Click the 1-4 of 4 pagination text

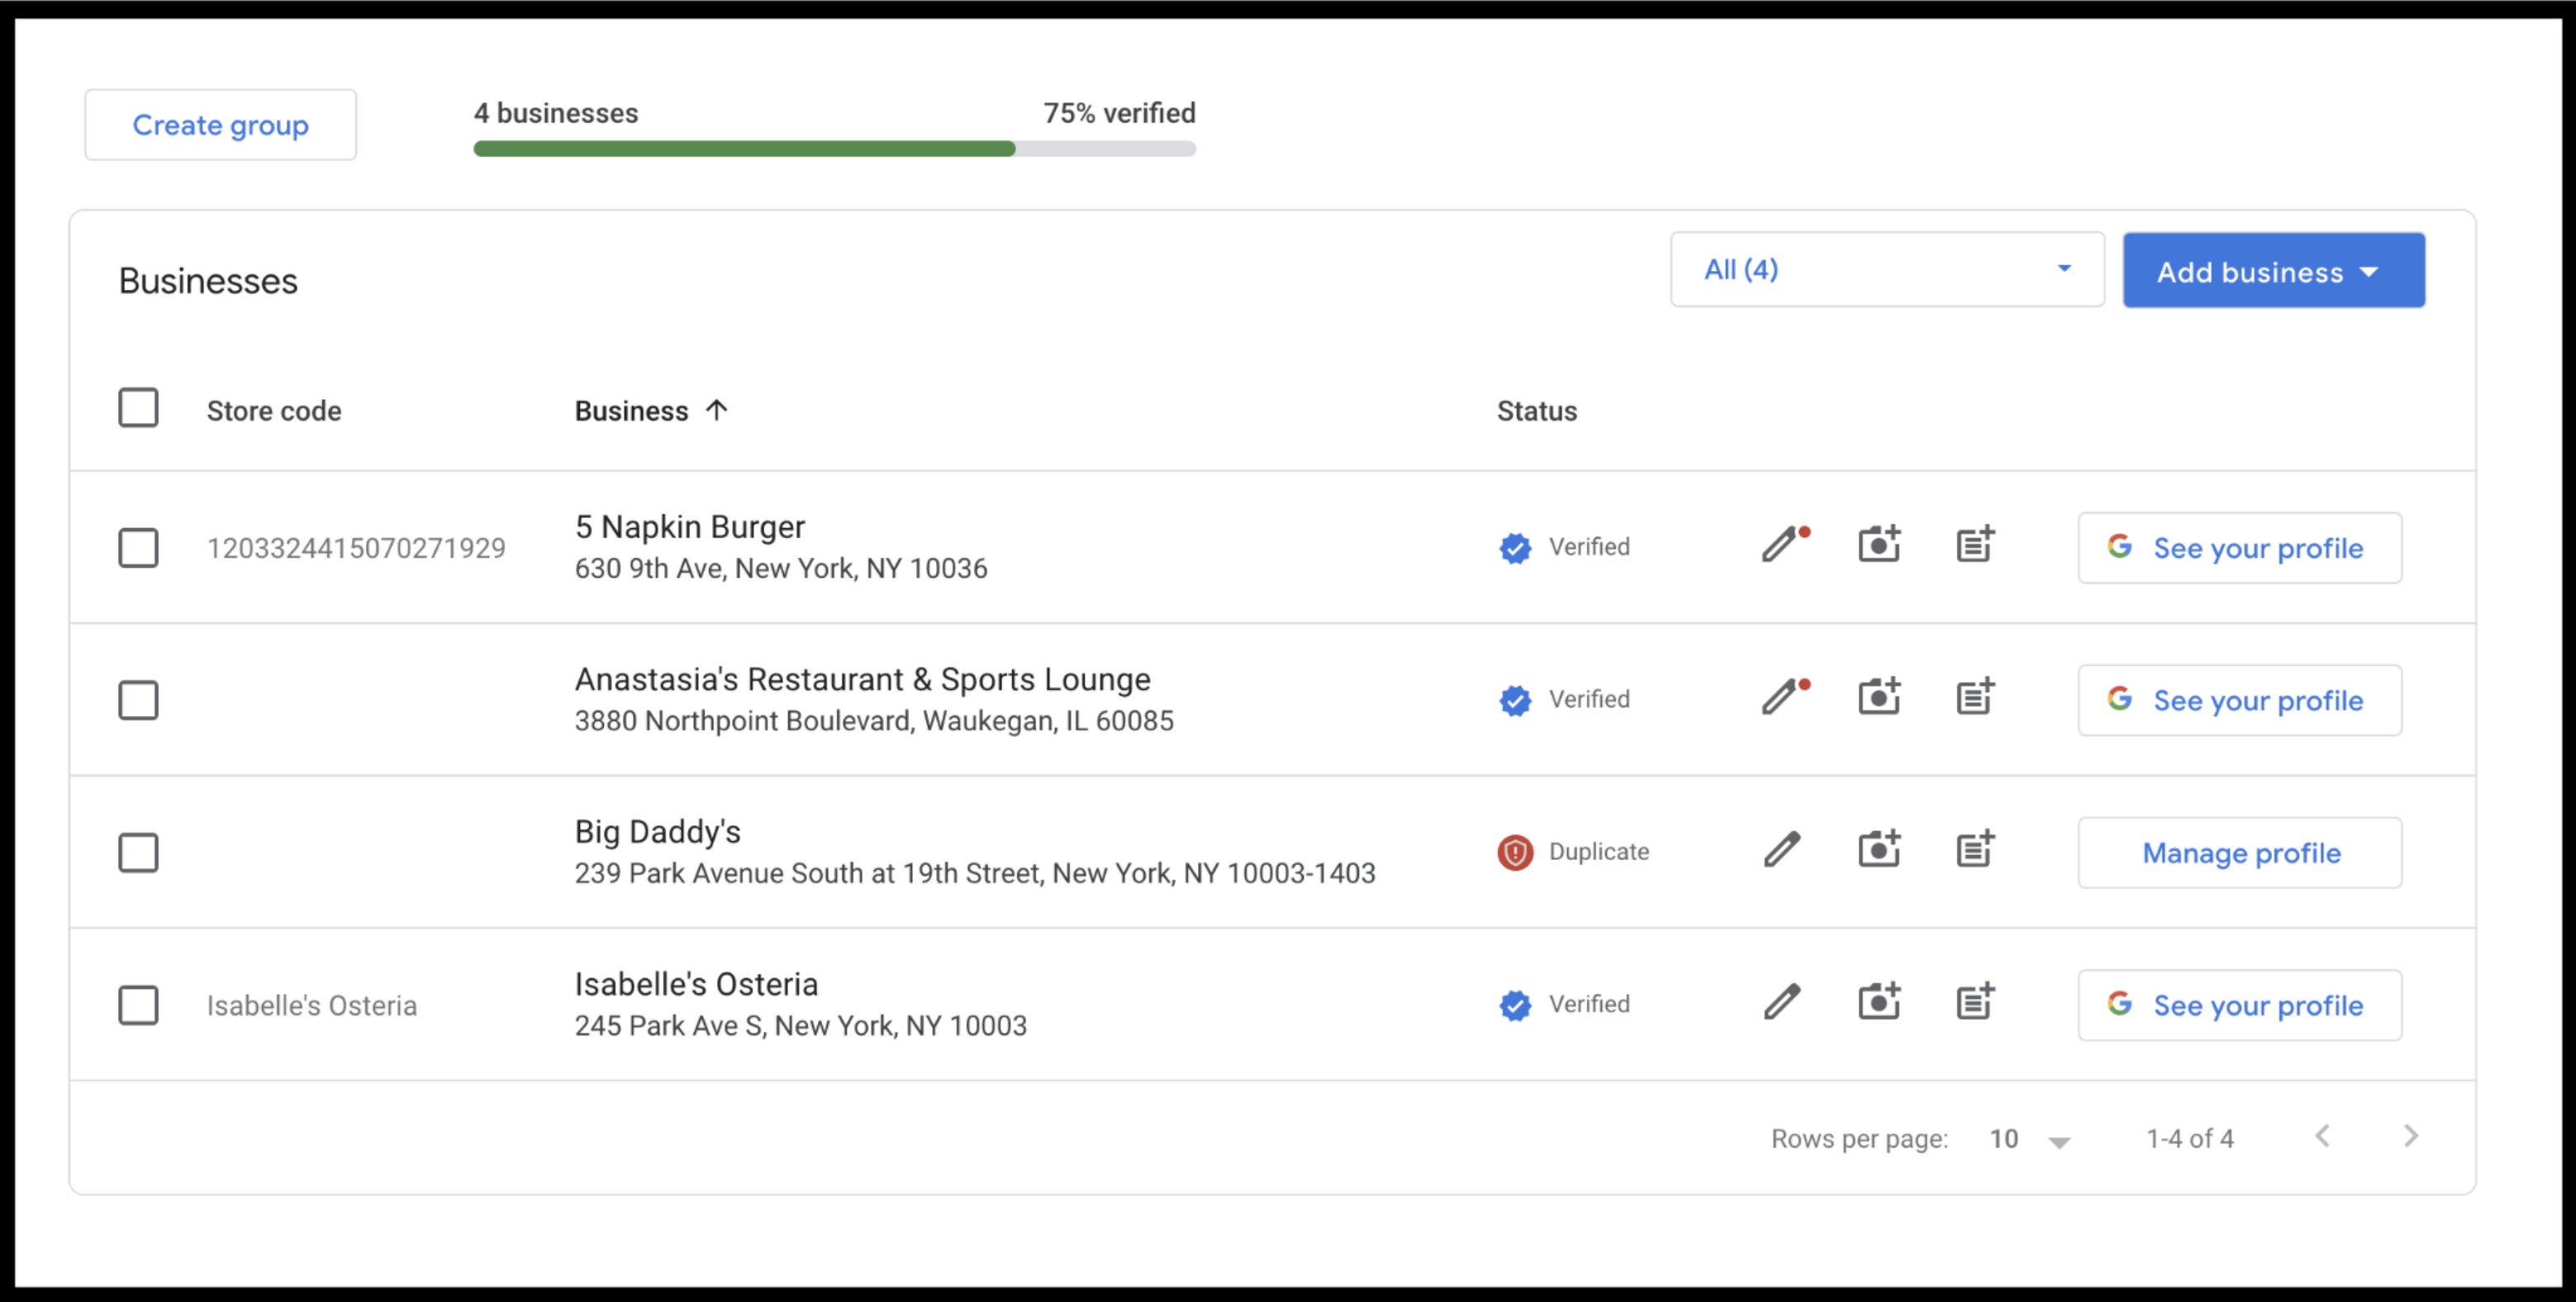(x=2189, y=1138)
